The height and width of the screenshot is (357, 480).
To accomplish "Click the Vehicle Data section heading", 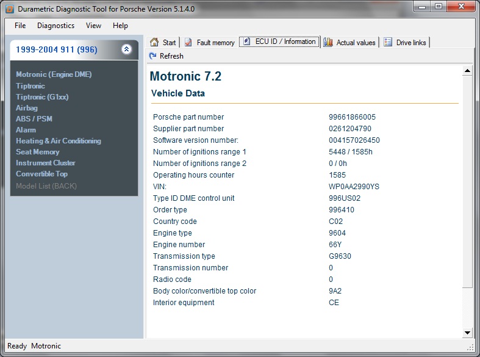I will click(x=178, y=93).
